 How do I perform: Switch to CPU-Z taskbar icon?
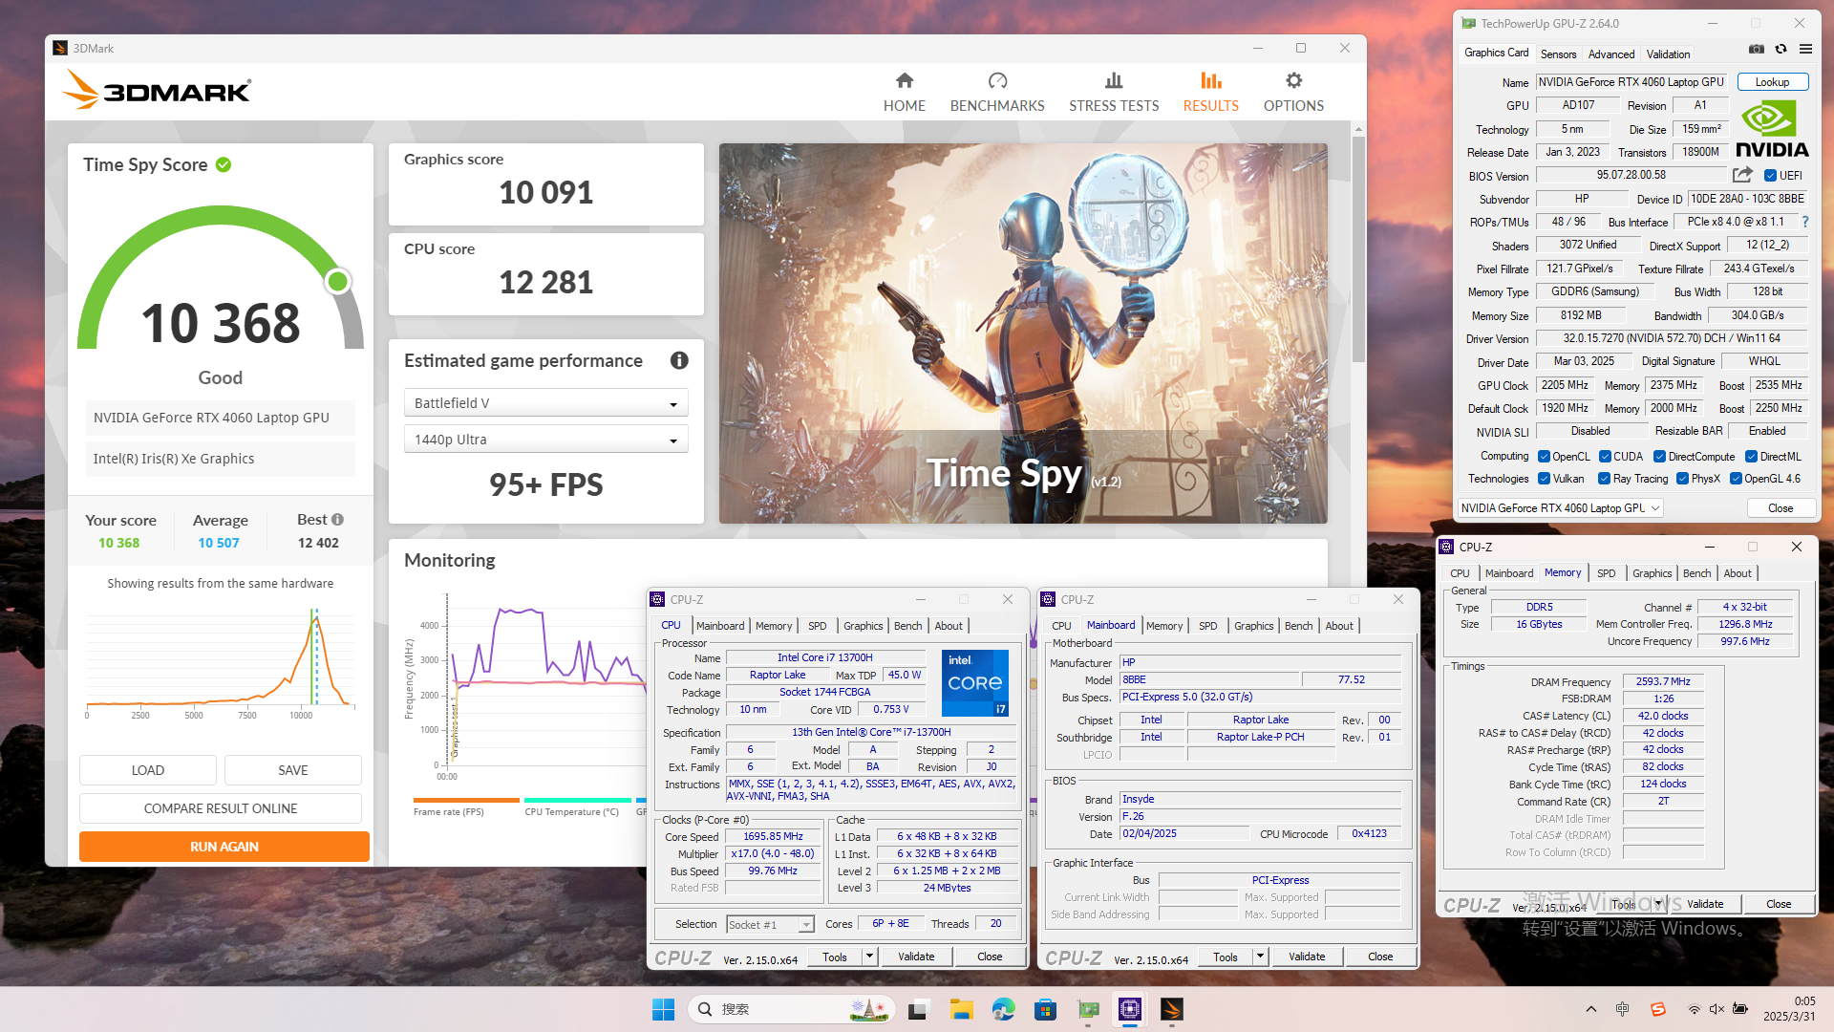click(x=1130, y=1009)
